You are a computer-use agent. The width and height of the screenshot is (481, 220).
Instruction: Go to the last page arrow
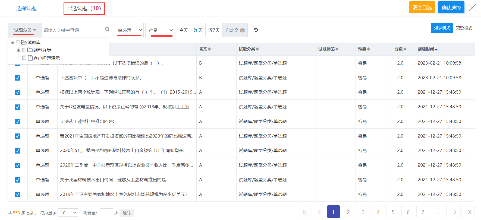coord(469,212)
